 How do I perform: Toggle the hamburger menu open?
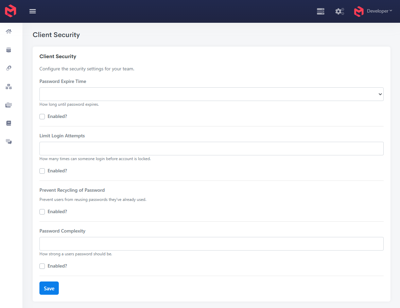coord(33,11)
